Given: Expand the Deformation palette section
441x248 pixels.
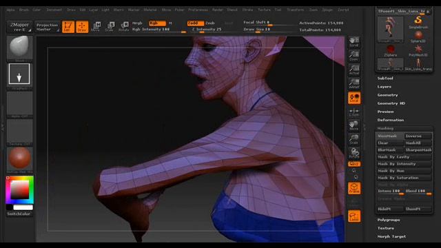Looking at the screenshot, I should (391, 120).
